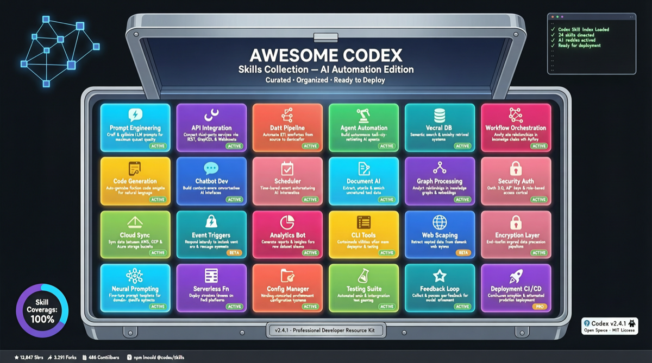The image size is (652, 363).
Task: Click the Security Auth padlock icon
Action: (x=516, y=168)
